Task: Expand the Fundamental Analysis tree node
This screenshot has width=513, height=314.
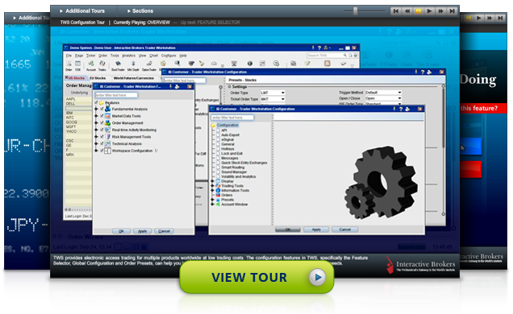Action: pos(96,109)
